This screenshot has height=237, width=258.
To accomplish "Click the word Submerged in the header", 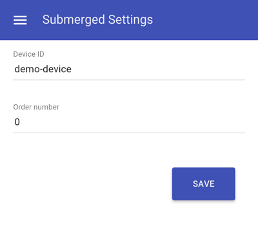I will 74,20.
